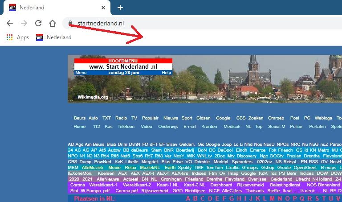This screenshot has height=202, width=342.
Task: Open the Politie link
Action: tap(296, 127)
